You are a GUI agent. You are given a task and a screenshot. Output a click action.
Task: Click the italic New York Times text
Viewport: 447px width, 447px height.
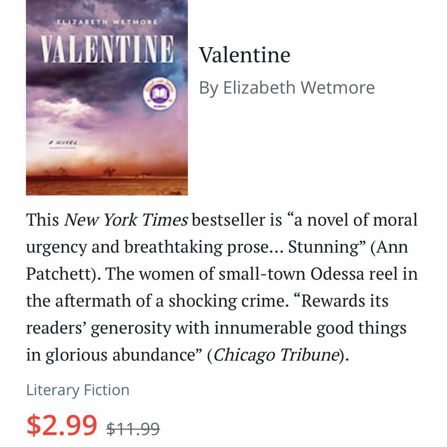tap(126, 220)
